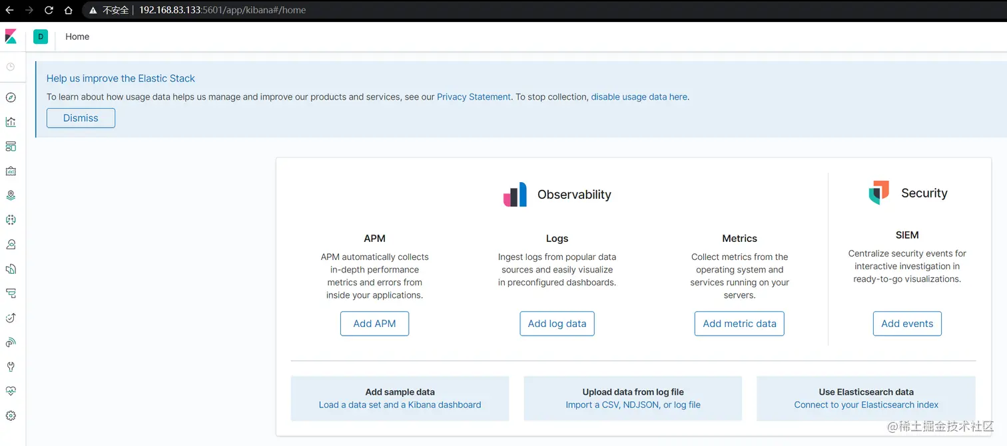This screenshot has width=1007, height=446.
Task: Click browser forward arrow
Action: [x=29, y=10]
